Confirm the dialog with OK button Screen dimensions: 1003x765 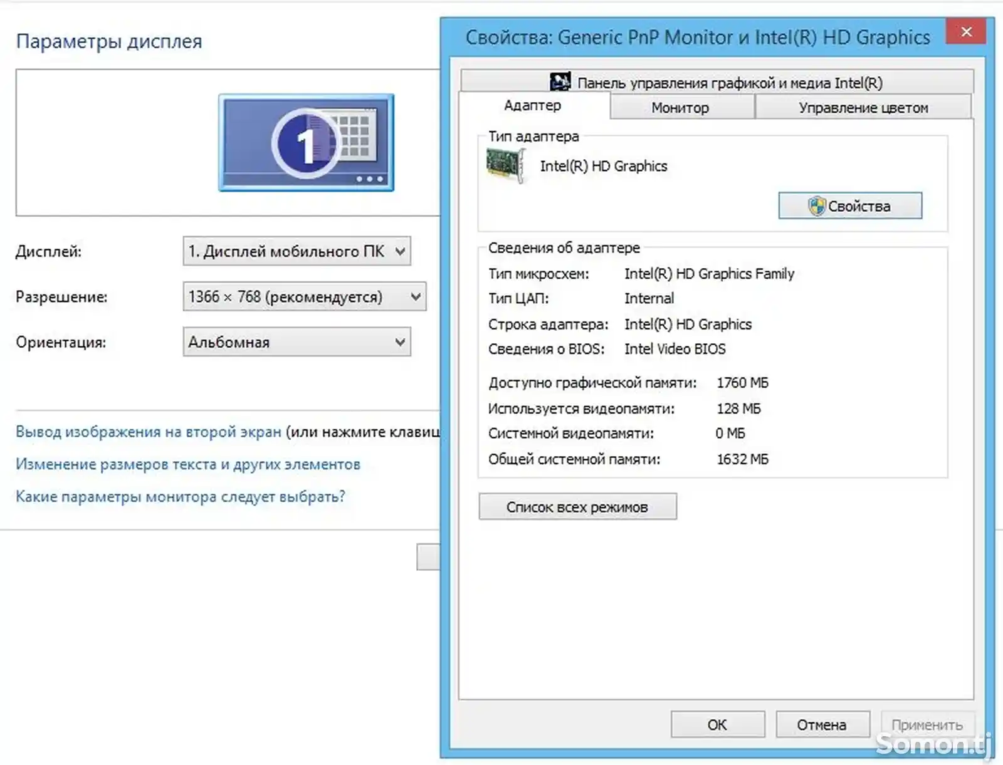click(x=718, y=724)
